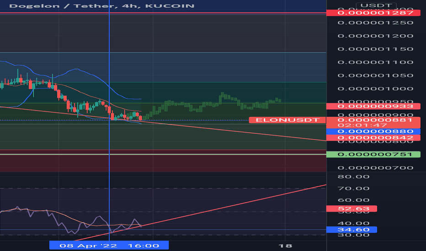Click the 80.00 RSI axis tick
The height and width of the screenshot is (251, 426).
click(x=353, y=177)
